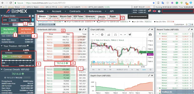194x94 pixels.
Task: Open Place Order settings gear
Action: coord(33,16)
